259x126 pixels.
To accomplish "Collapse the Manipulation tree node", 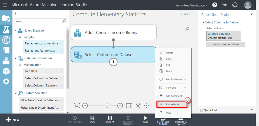I will (20, 65).
